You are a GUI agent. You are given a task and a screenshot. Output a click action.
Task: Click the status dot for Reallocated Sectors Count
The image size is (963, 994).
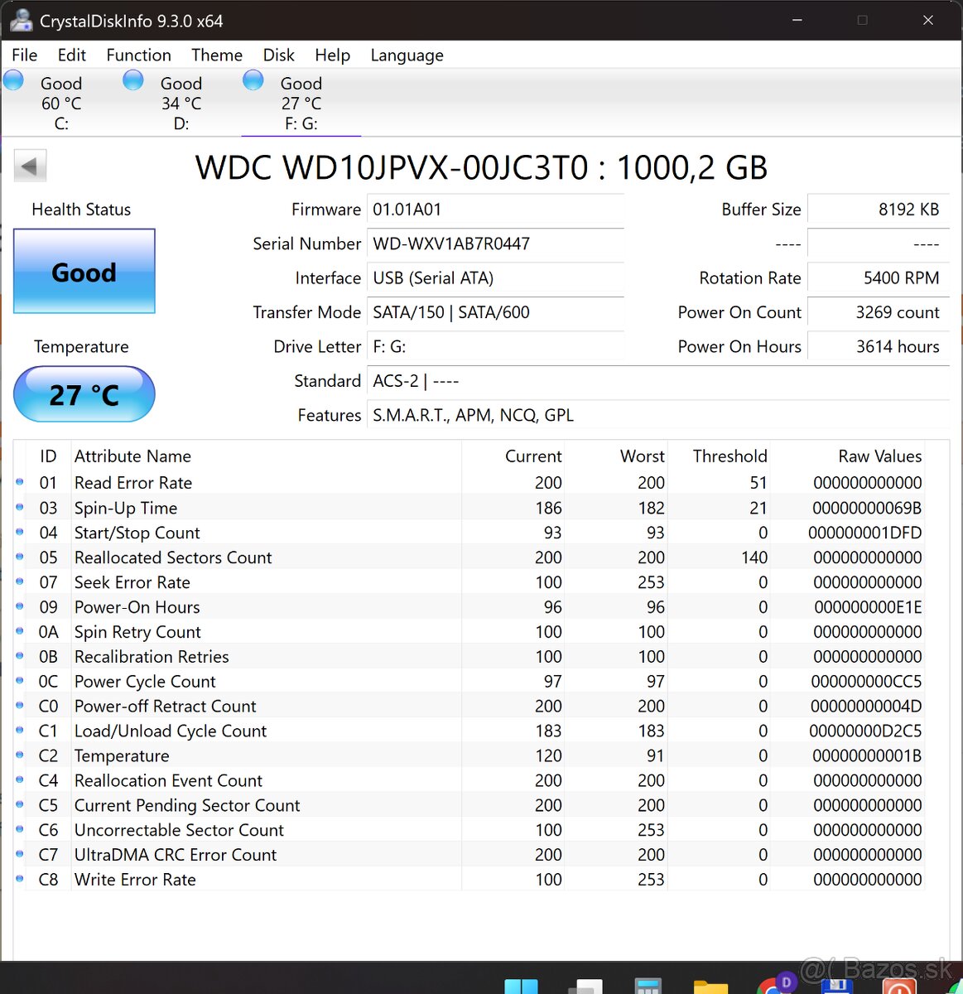tap(20, 556)
